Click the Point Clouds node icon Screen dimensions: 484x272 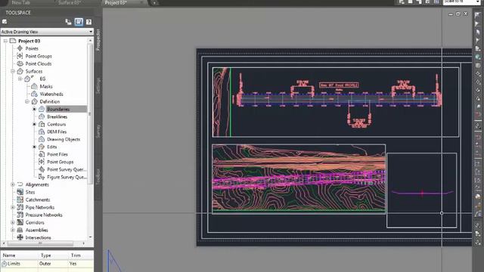click(20, 63)
